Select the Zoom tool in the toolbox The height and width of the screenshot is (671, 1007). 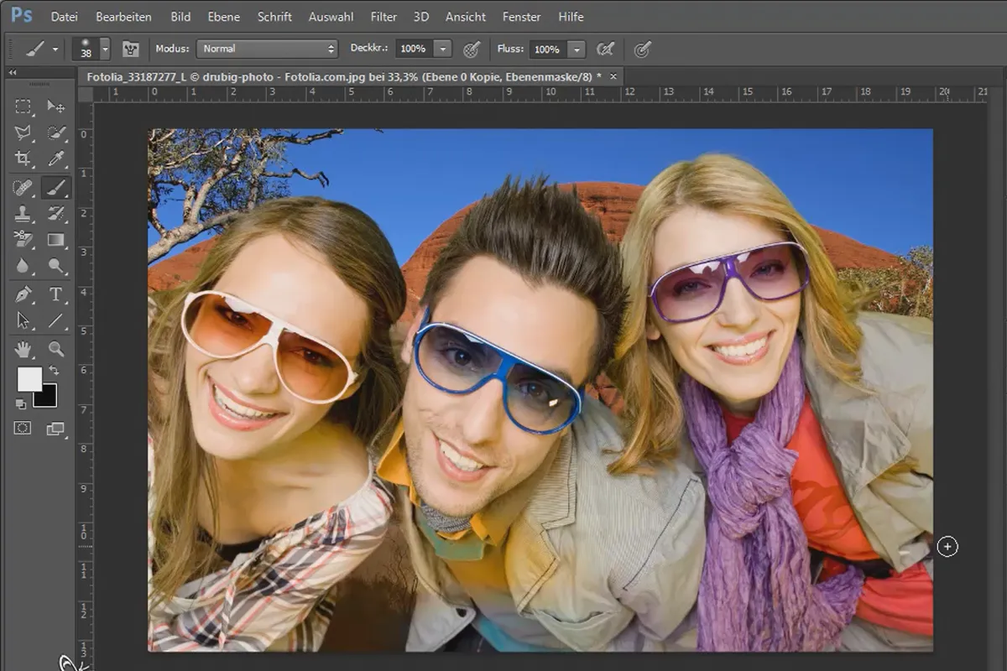coord(56,348)
